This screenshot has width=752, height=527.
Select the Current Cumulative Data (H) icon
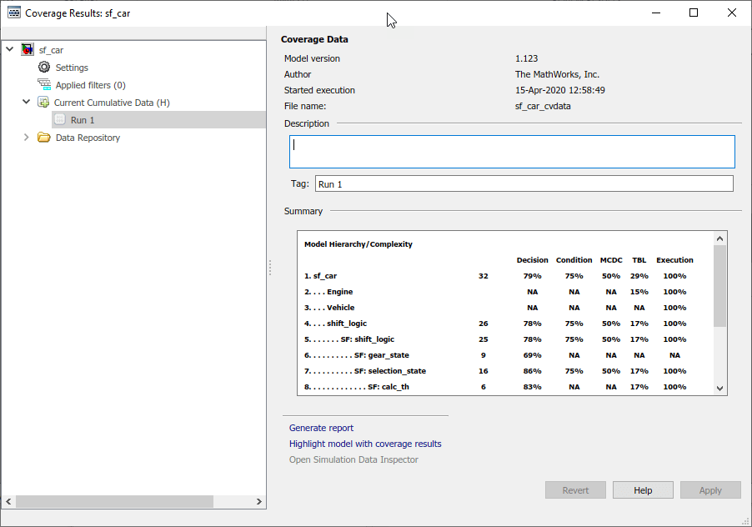(x=44, y=102)
